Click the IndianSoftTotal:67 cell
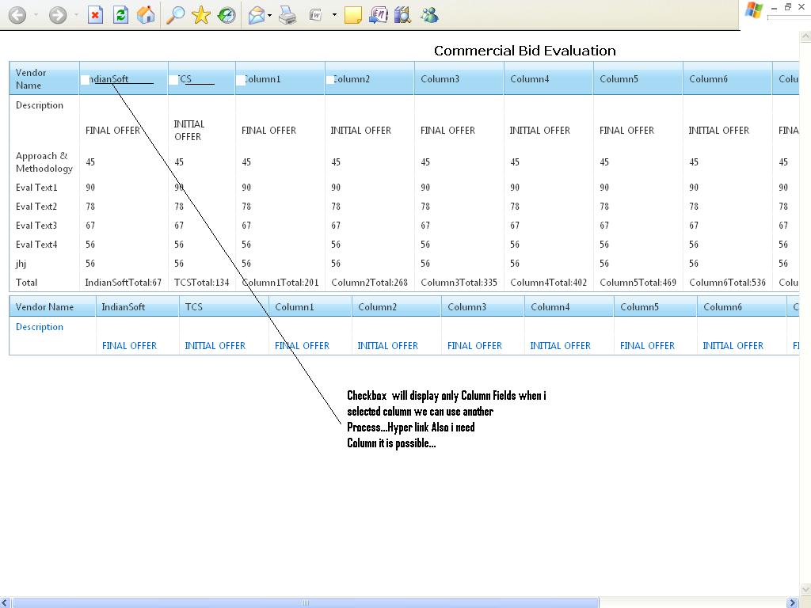811x608 pixels. click(123, 283)
